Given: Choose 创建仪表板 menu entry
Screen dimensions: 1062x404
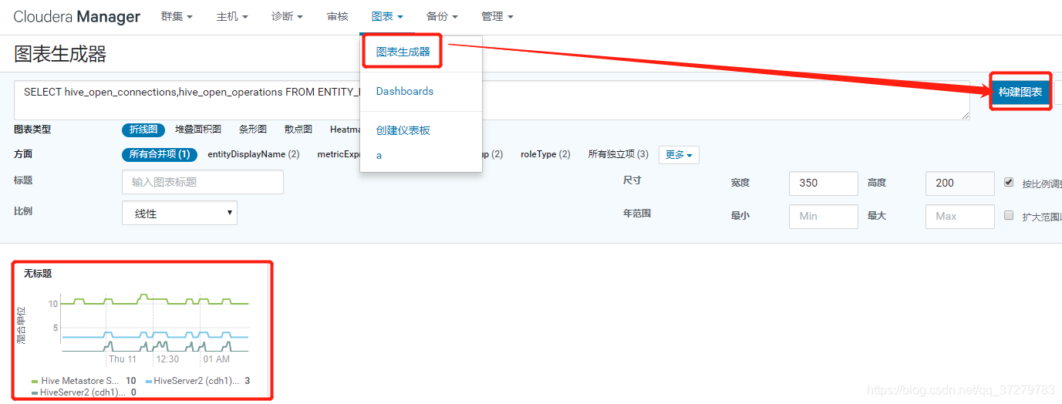Looking at the screenshot, I should [x=403, y=130].
